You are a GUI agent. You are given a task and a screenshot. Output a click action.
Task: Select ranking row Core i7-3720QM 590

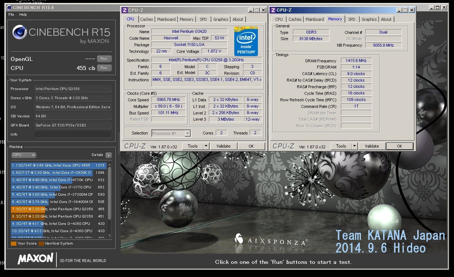pyautogui.click(x=59, y=195)
